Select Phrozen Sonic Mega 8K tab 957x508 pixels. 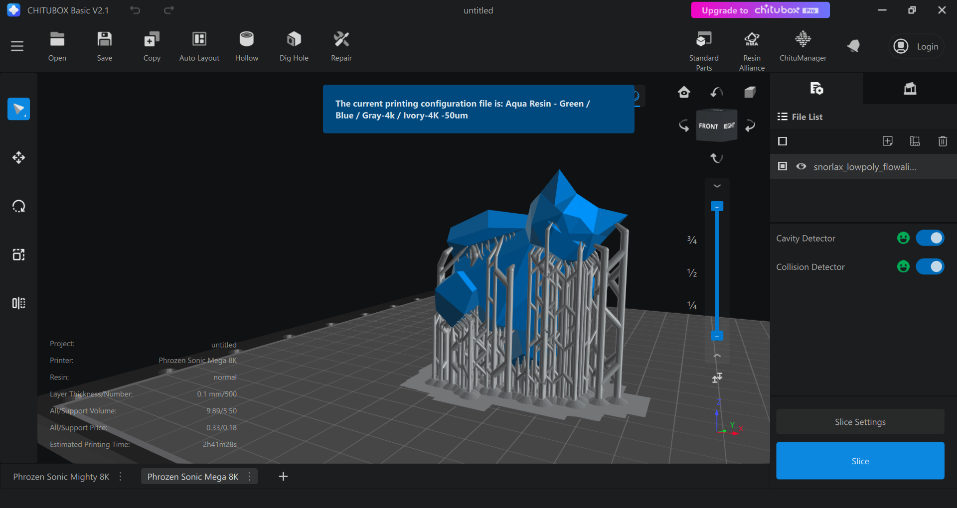pyautogui.click(x=193, y=477)
